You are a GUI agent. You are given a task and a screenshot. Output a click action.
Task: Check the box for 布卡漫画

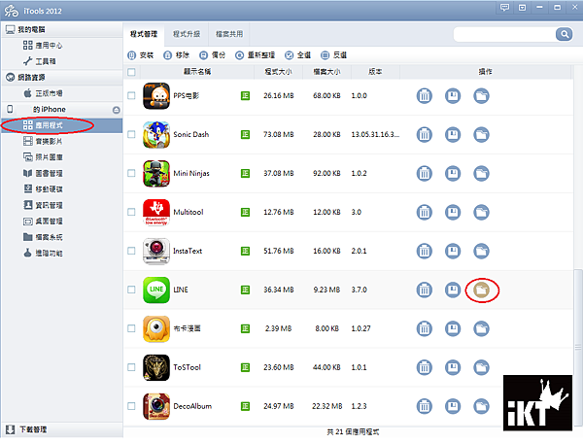131,328
